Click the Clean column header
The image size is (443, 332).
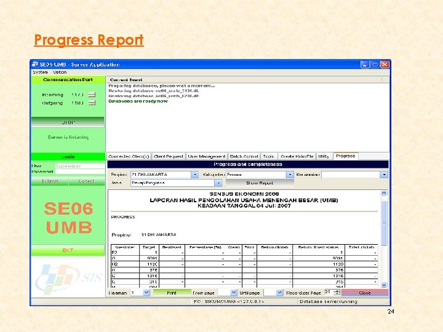pos(234,247)
